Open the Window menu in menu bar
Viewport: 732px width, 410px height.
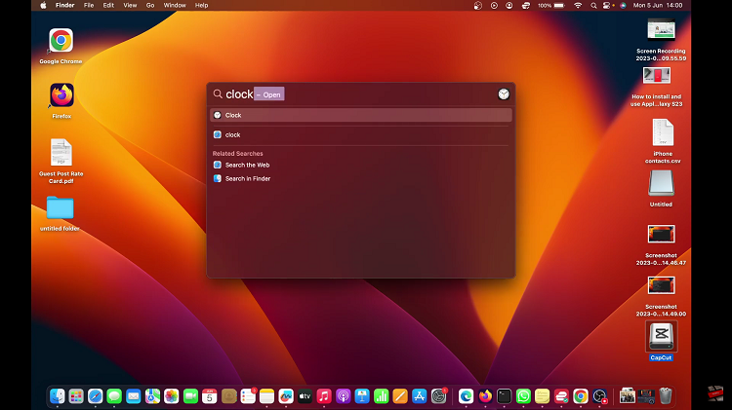(x=175, y=5)
